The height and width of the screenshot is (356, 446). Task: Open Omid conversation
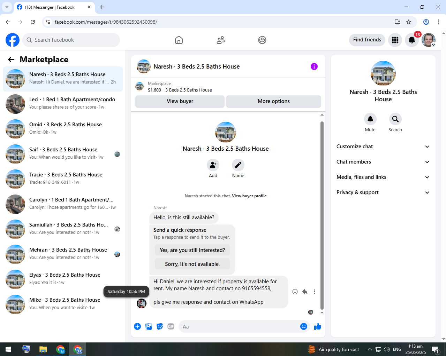(x=63, y=129)
